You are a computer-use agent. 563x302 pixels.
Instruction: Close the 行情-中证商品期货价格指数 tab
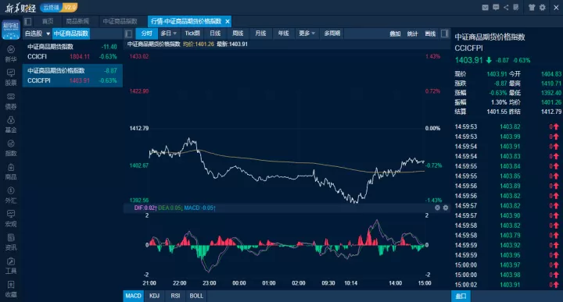(228, 22)
